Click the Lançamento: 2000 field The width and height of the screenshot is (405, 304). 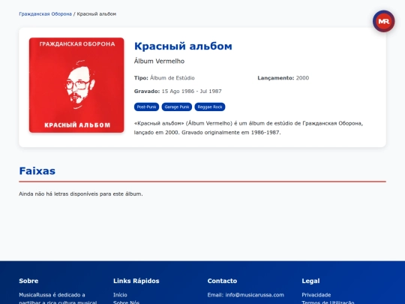coord(283,78)
